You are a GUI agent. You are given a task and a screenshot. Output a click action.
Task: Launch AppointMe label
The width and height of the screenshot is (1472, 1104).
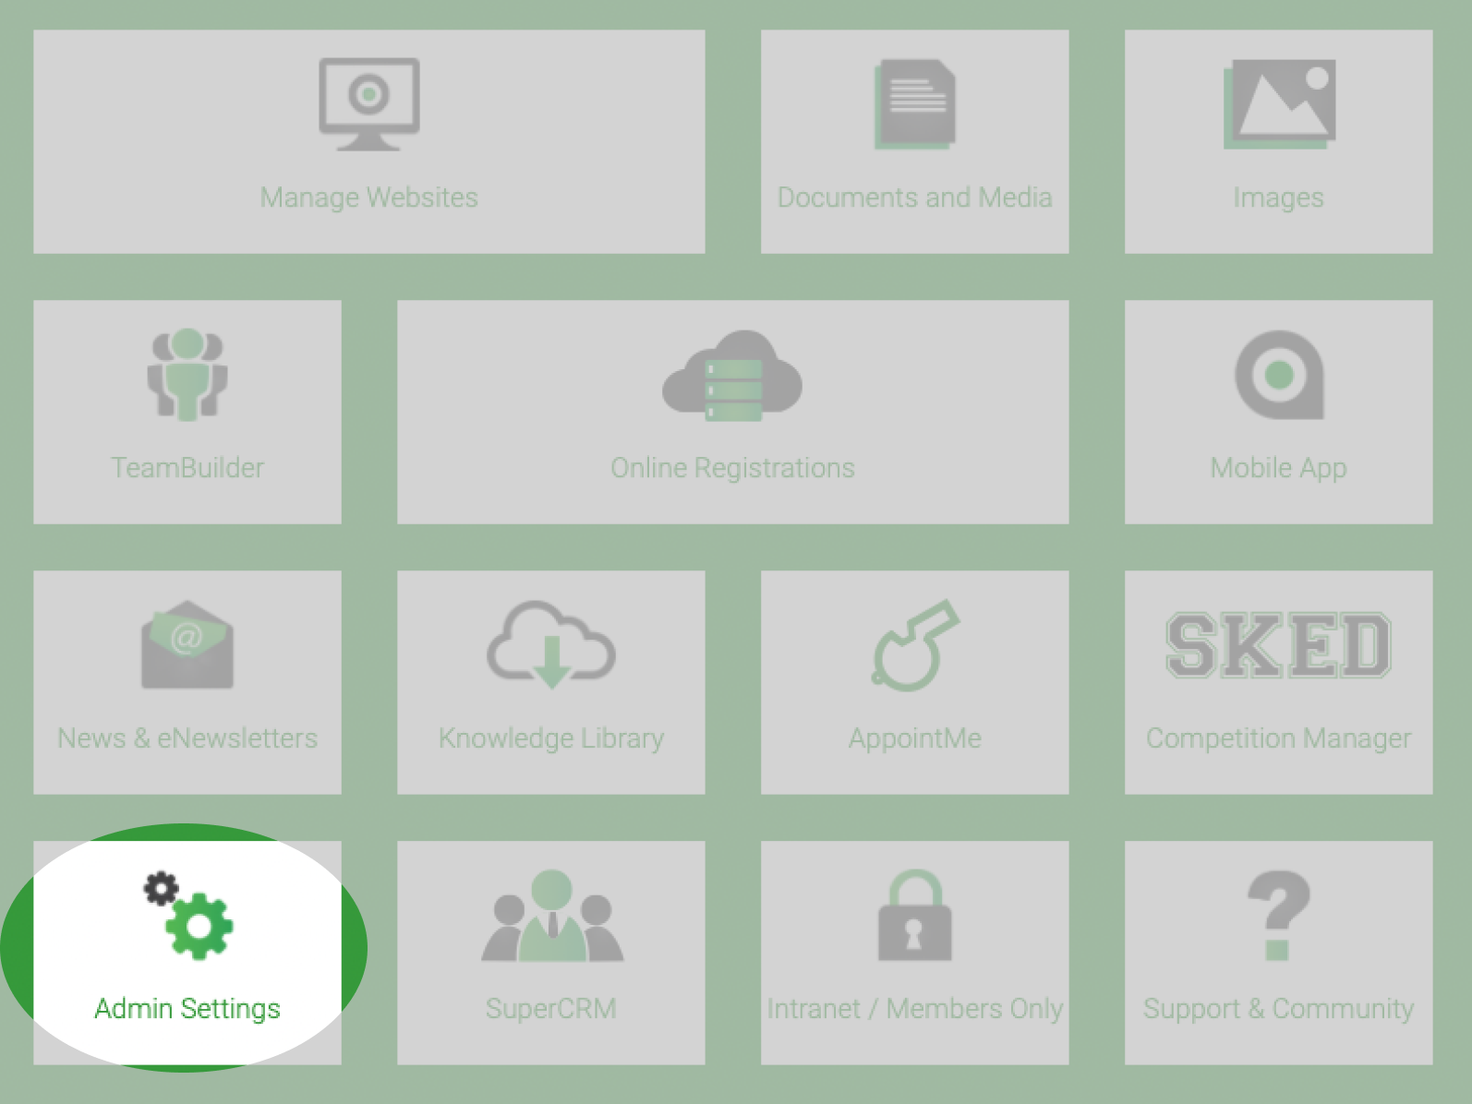(x=915, y=738)
